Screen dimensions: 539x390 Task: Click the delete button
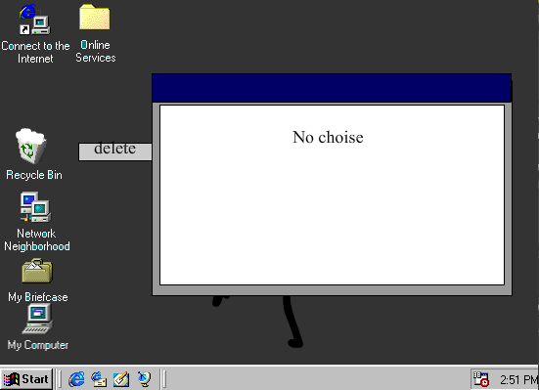click(115, 152)
